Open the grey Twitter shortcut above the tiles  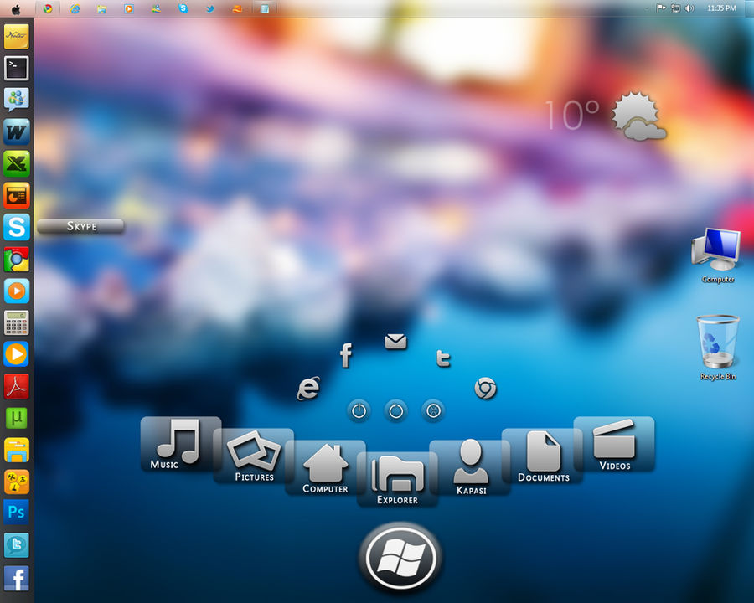tap(443, 358)
